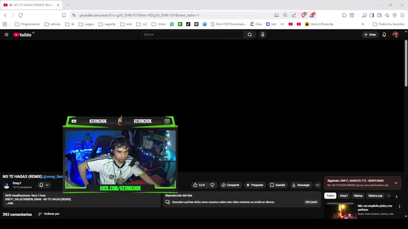This screenshot has width=408, height=229.
Task: Select the Todos filter chip
Action: click(330, 196)
